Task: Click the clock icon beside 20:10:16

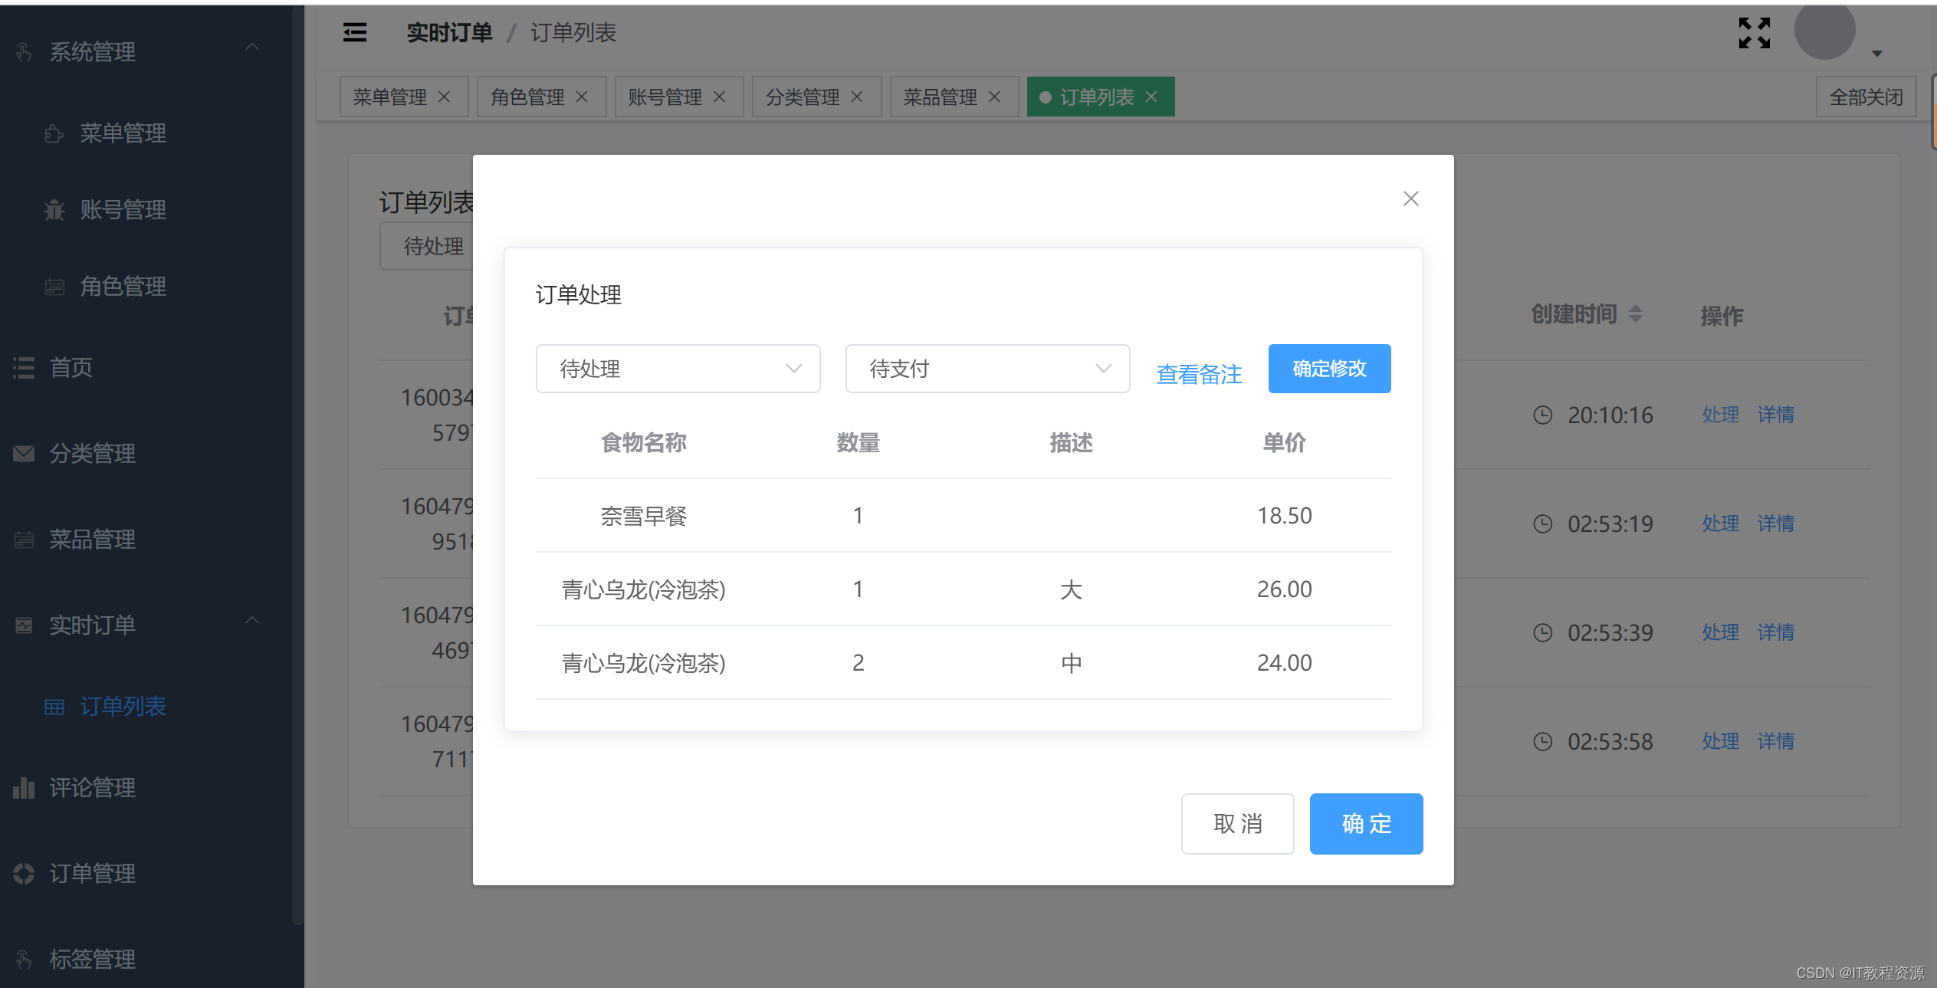Action: coord(1544,415)
